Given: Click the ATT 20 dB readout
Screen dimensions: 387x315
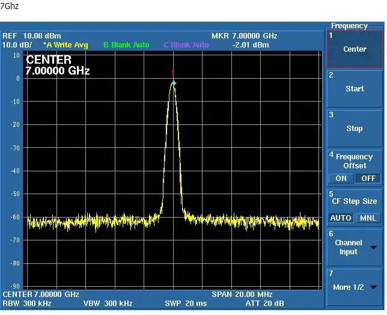Looking at the screenshot, I should pyautogui.click(x=264, y=304).
